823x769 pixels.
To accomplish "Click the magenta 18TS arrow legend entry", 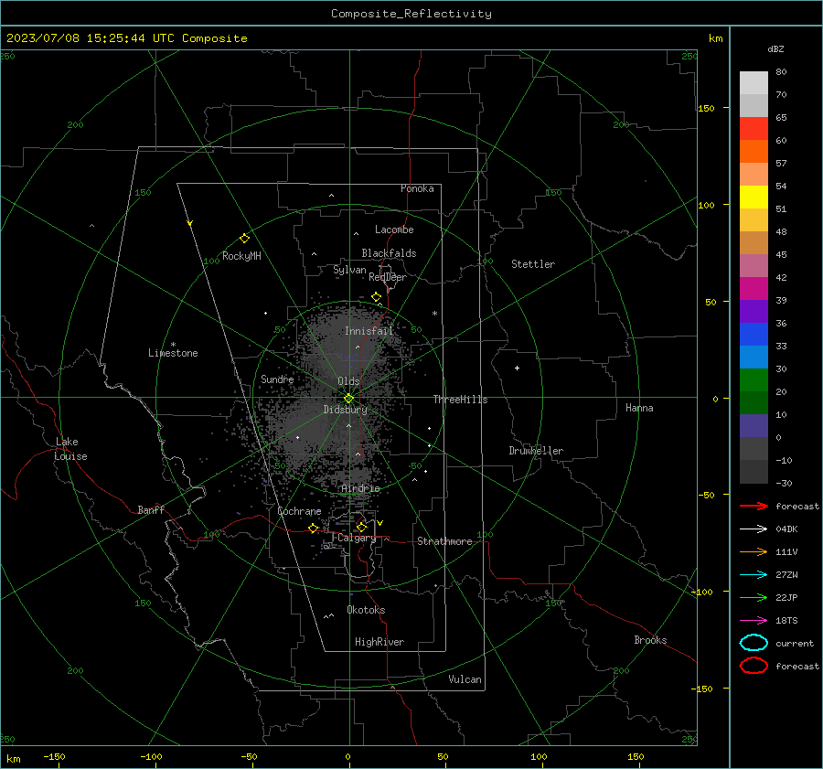I will click(754, 621).
